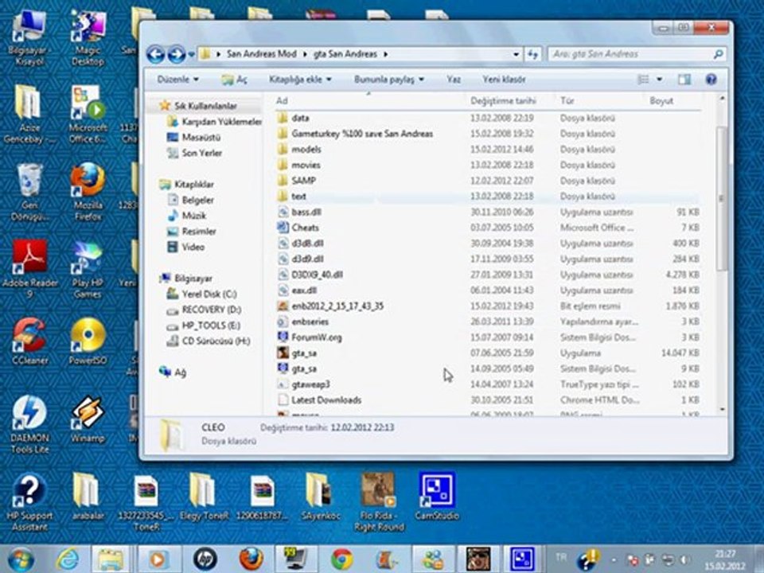The height and width of the screenshot is (573, 764).
Task: Click the search magnifier icon
Action: click(718, 55)
